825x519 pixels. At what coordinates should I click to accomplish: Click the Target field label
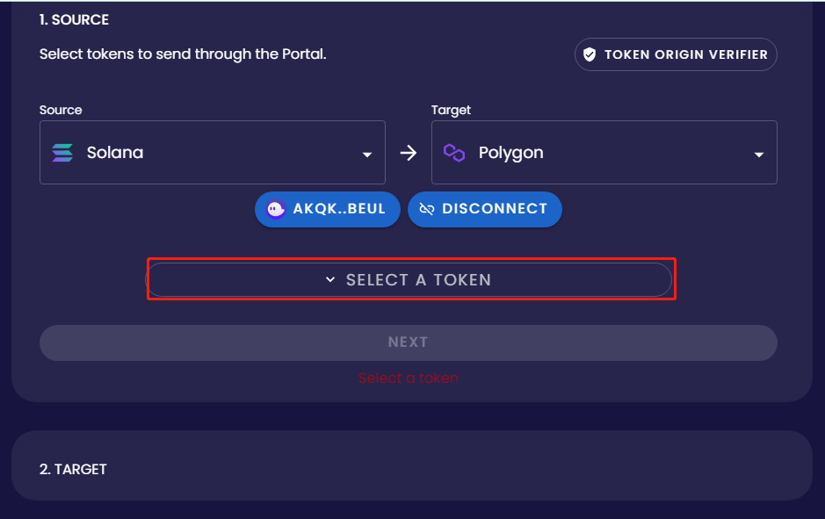(451, 110)
